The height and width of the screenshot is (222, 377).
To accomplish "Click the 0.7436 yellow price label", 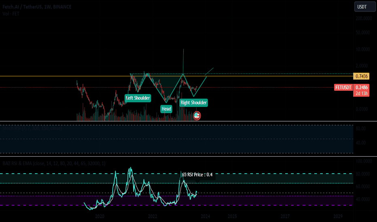I will tap(361, 76).
